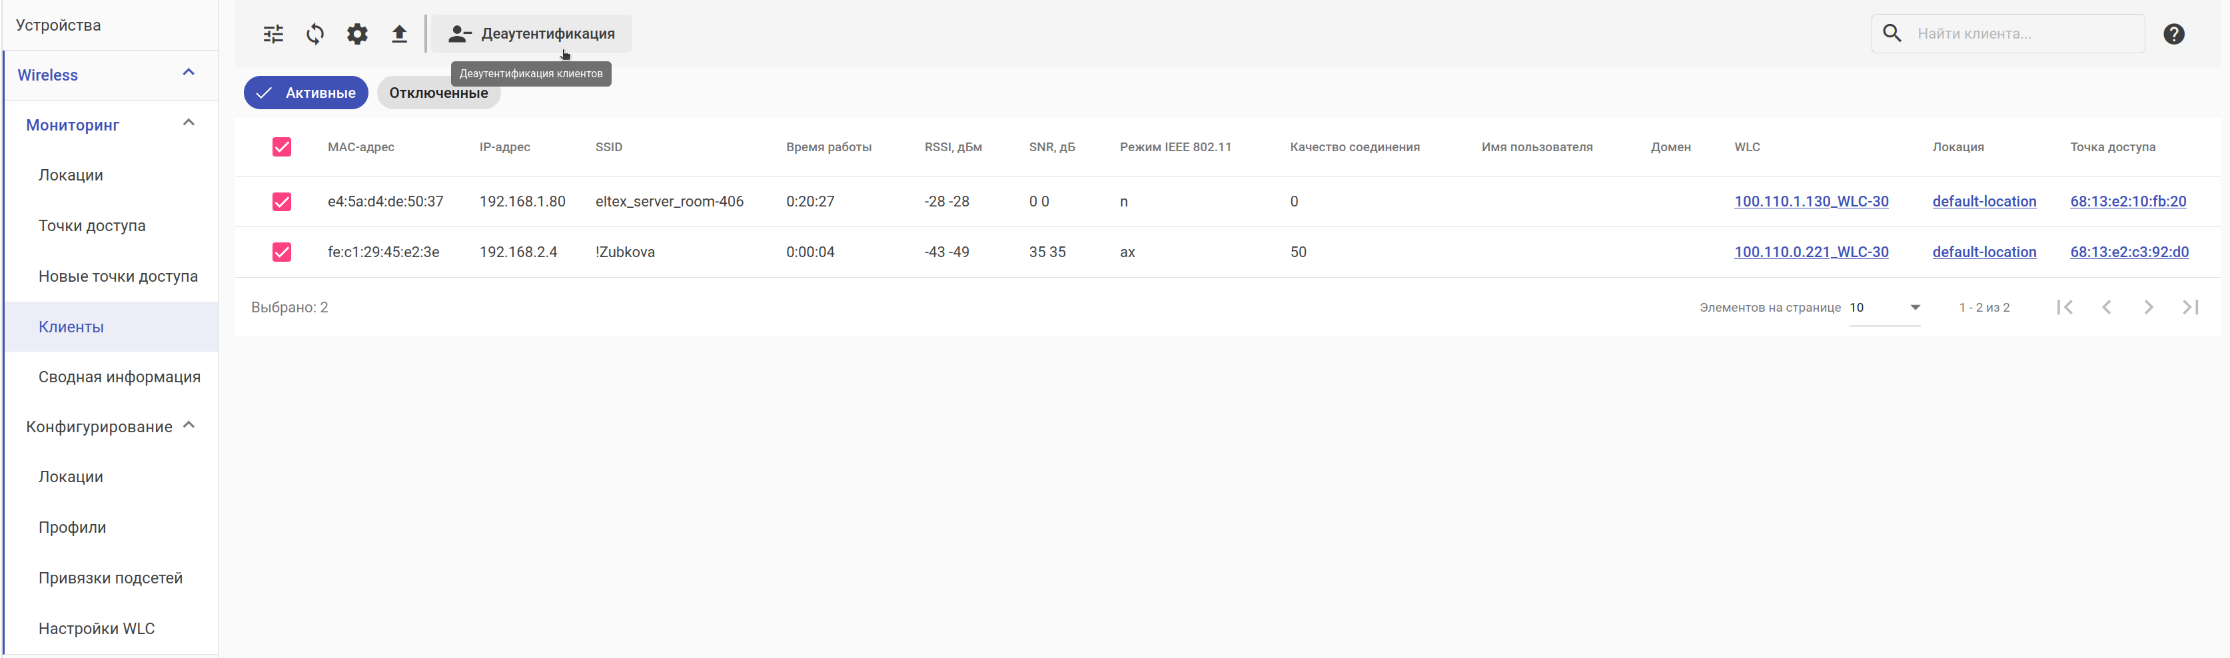Uncheck the client fe:c1:29:45:e2:3e row checkbox
Screen dimensions: 2230x658
coord(281,252)
